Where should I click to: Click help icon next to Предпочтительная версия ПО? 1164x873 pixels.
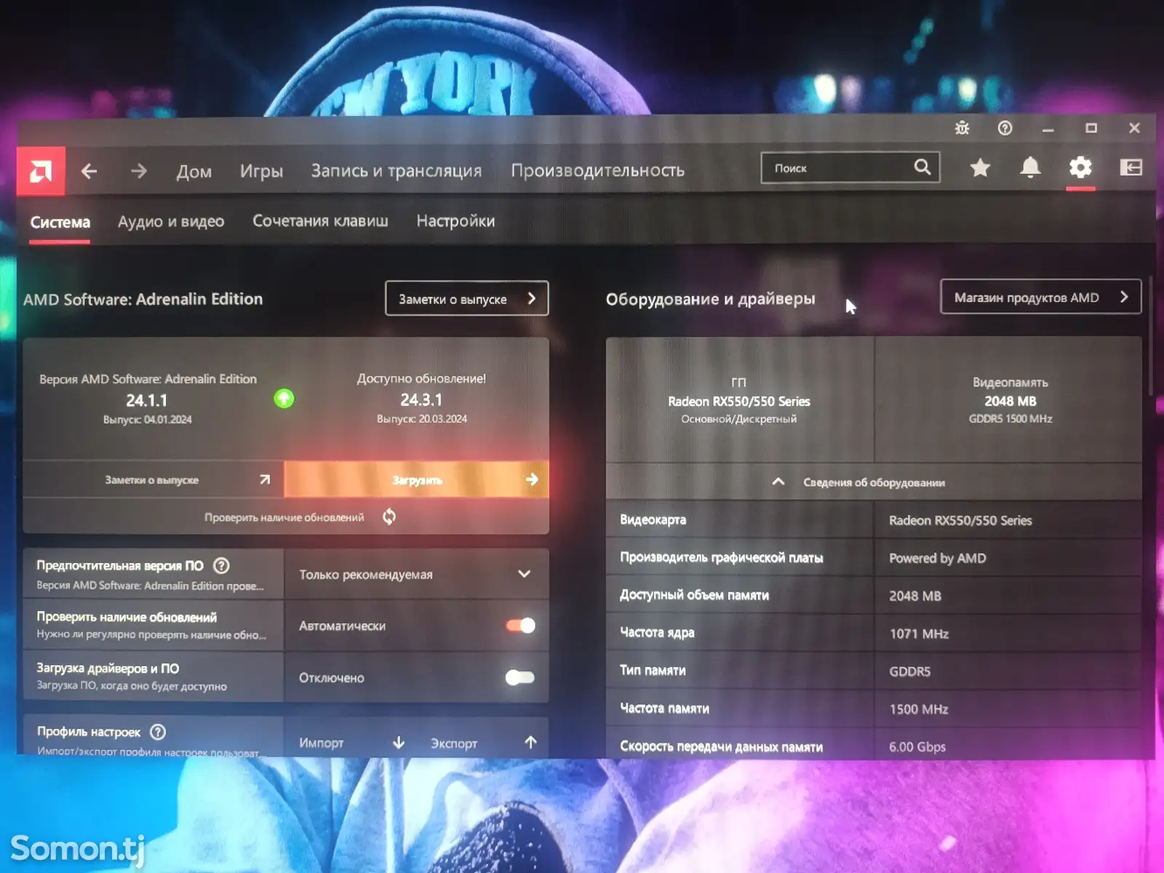221,565
